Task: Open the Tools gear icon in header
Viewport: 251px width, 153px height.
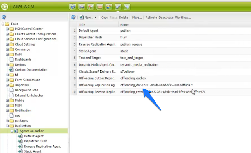Action: [x=118, y=7]
